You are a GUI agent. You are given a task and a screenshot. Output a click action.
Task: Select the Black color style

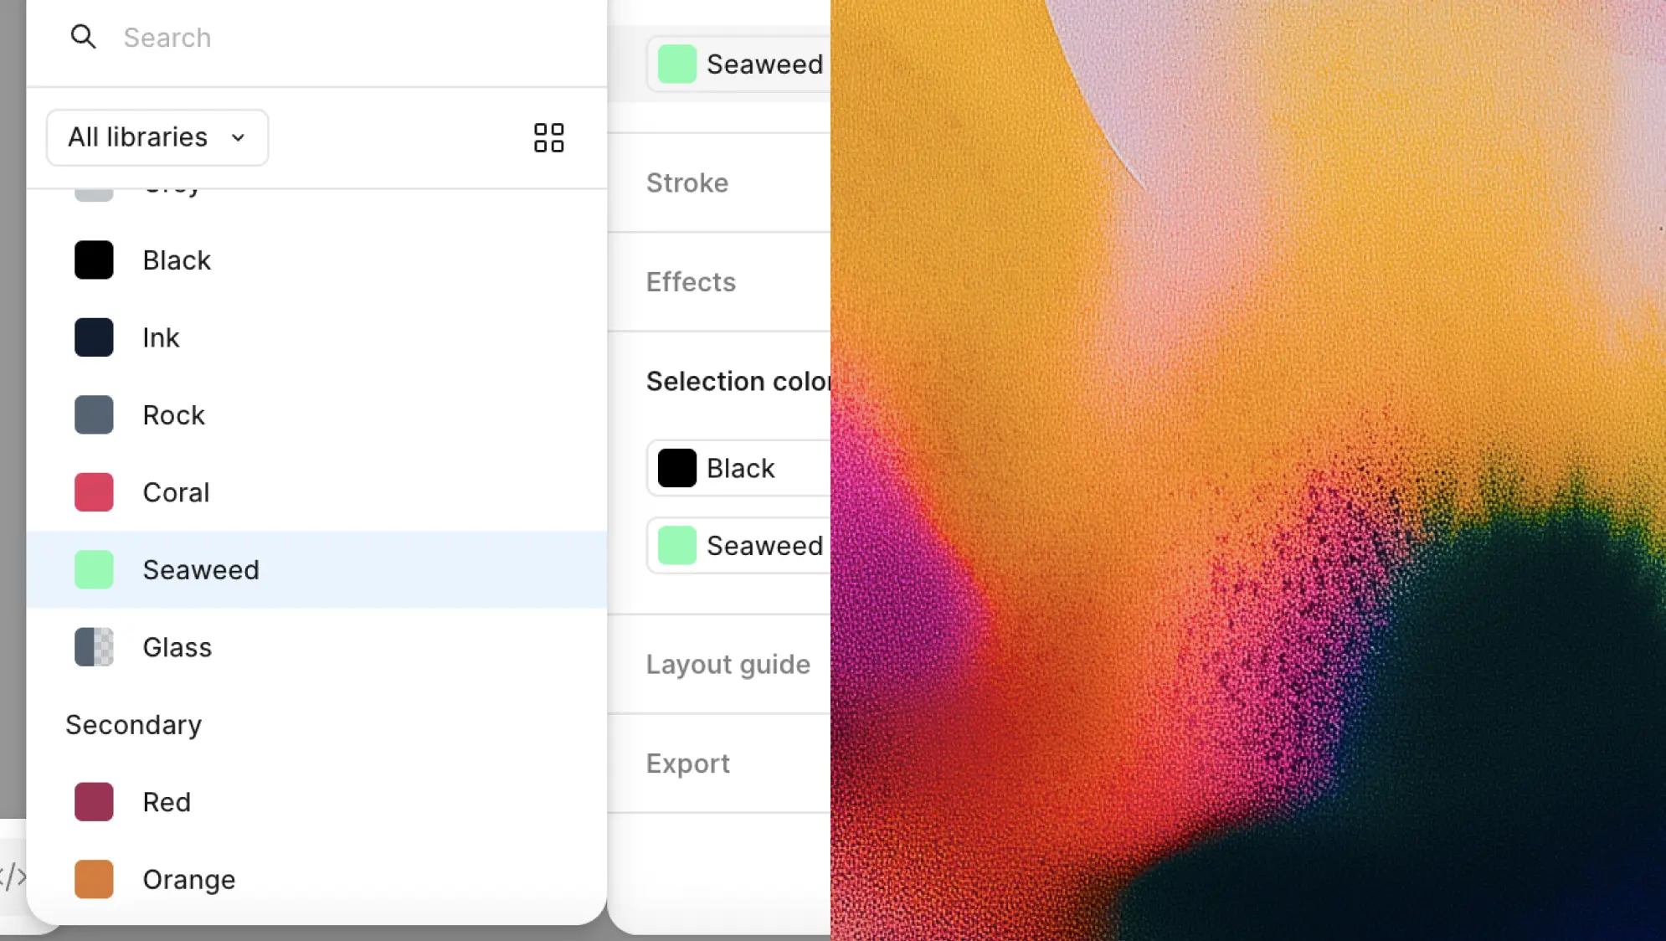[x=316, y=260]
